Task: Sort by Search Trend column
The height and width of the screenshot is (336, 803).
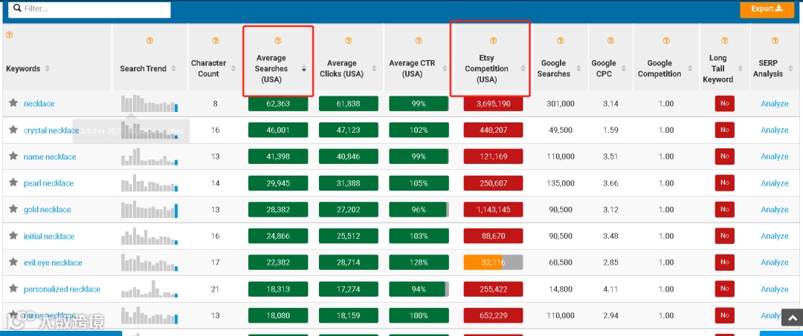Action: 173,68
